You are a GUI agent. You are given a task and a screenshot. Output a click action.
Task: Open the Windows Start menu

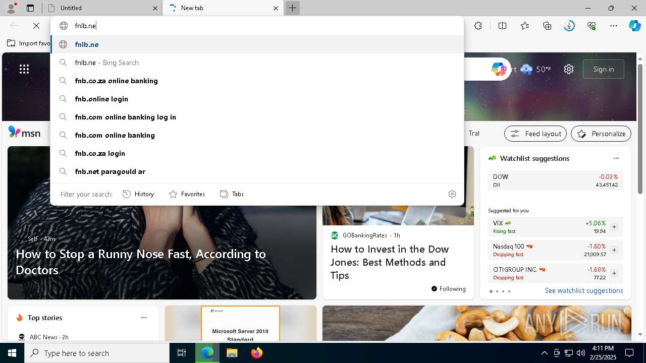(12, 353)
